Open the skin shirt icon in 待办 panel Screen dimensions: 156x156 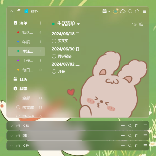coord(137,11)
